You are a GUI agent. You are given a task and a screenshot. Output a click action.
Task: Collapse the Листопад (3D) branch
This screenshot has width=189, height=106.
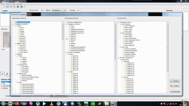coord(17,65)
